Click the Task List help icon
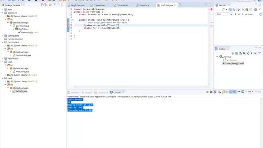The image size is (263, 148). click(261, 14)
